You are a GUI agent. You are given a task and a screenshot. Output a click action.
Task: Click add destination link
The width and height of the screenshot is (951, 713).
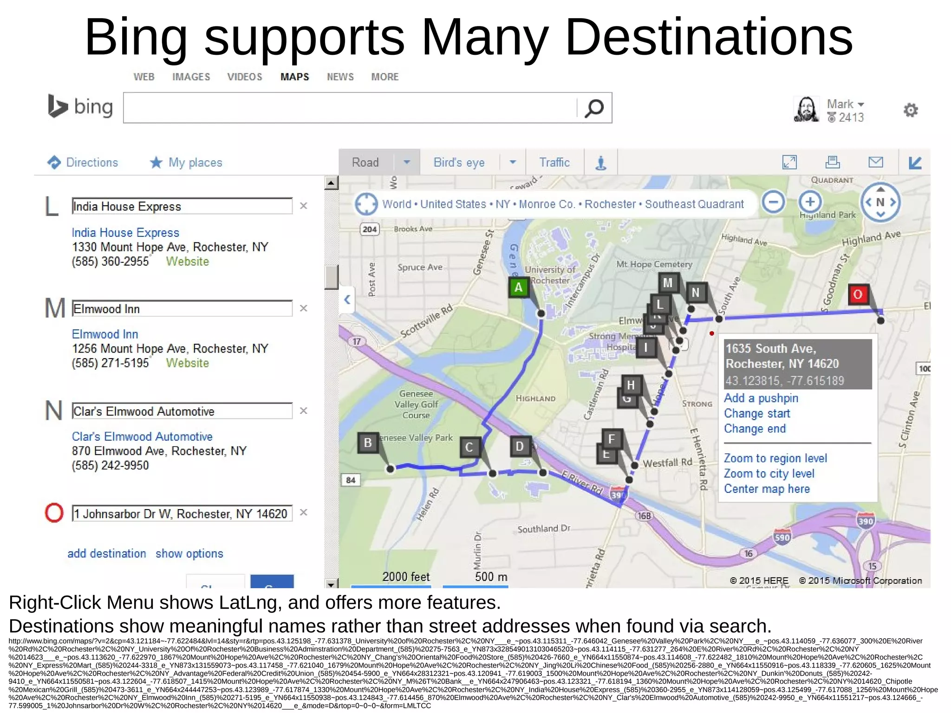[107, 553]
